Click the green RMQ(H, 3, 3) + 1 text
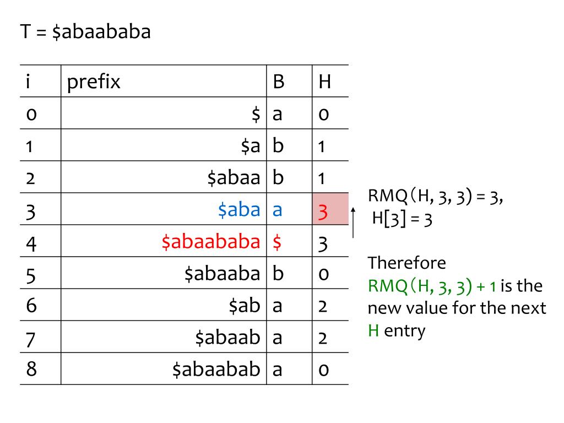Image resolution: width=564 pixels, height=423 pixels. [x=432, y=286]
